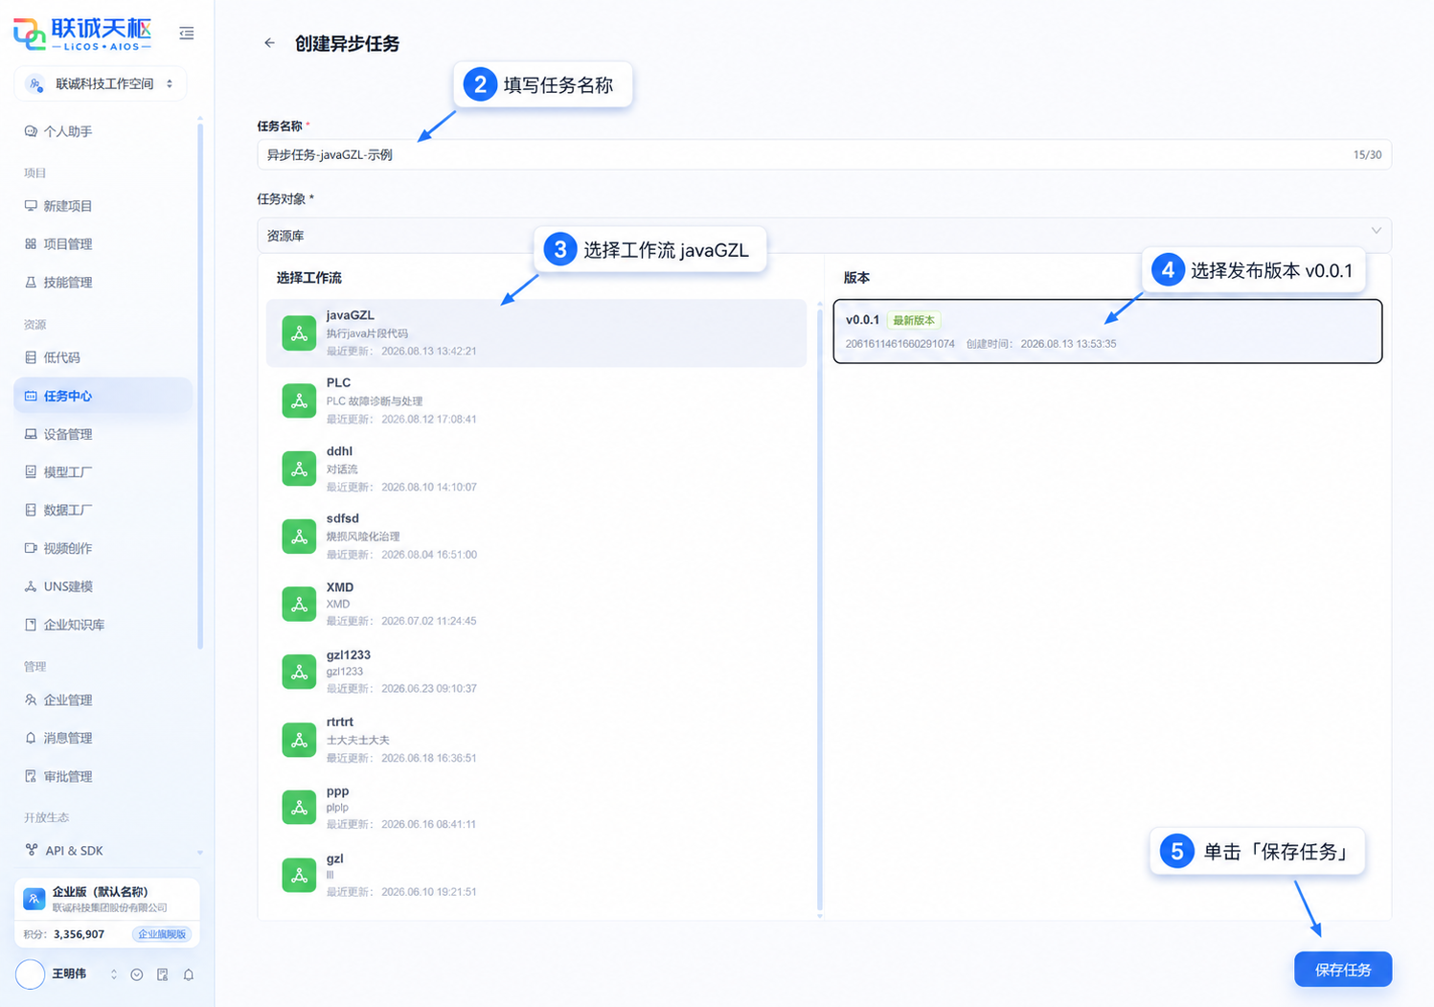
Task: Click the green icon of the PLC workflow
Action: 299,401
